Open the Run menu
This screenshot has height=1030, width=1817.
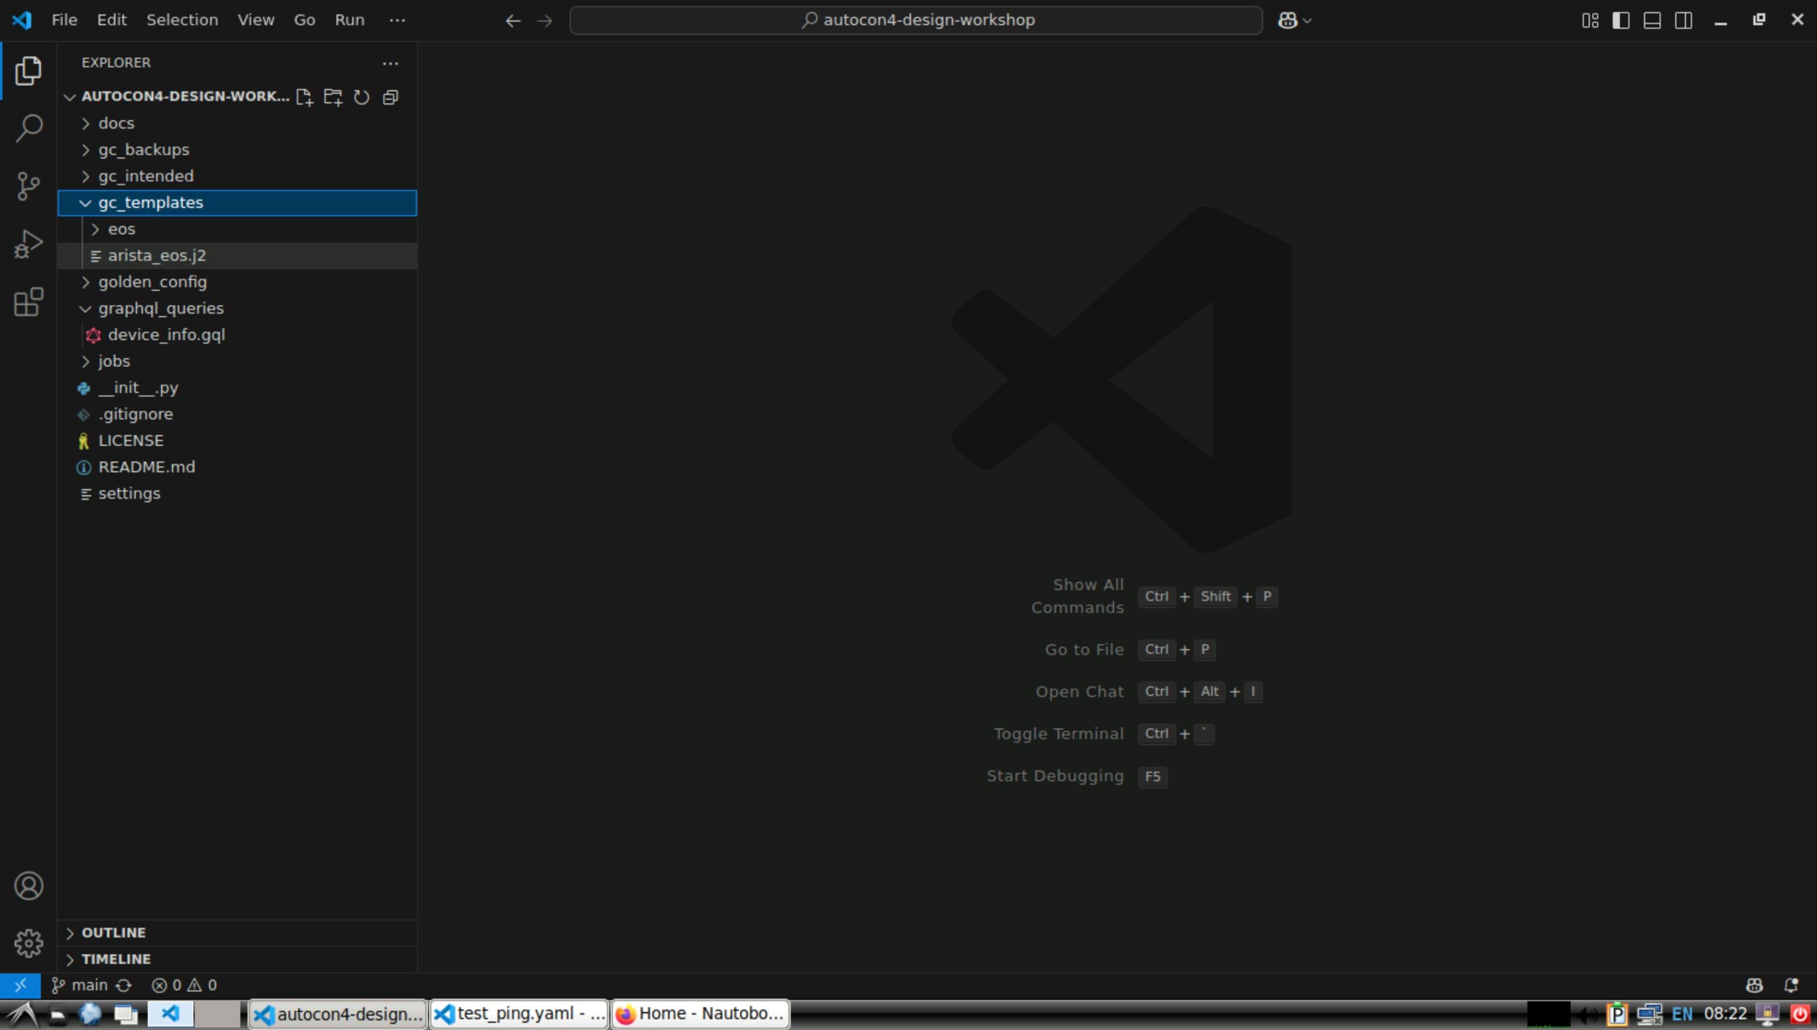coord(349,20)
